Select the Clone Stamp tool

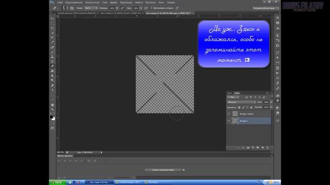[x=53, y=57]
